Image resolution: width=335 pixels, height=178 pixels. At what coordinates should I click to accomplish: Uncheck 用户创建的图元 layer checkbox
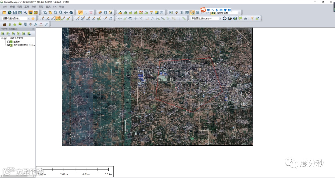point(9,45)
